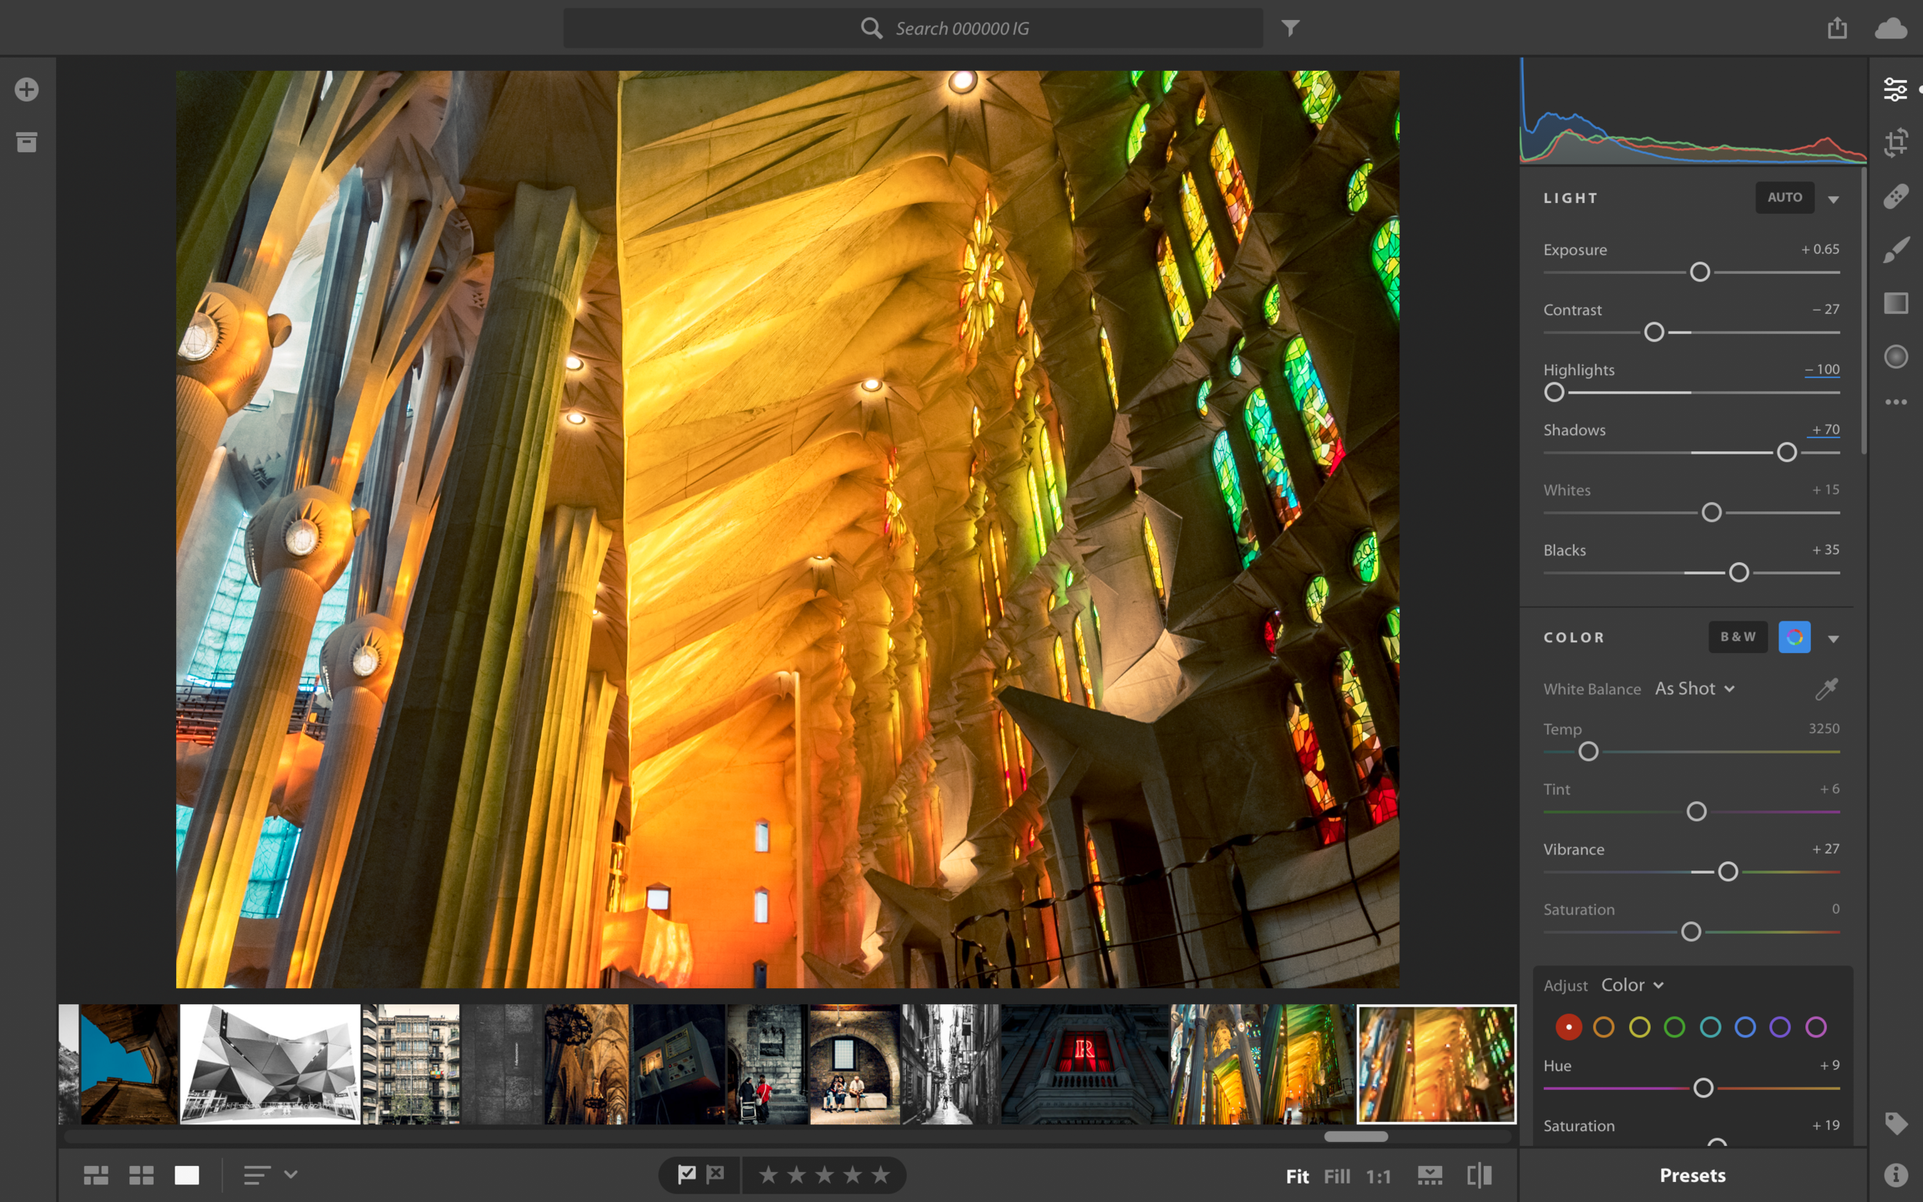The image size is (1923, 1202).
Task: Switch to Photo Grid view
Action: coord(96,1175)
